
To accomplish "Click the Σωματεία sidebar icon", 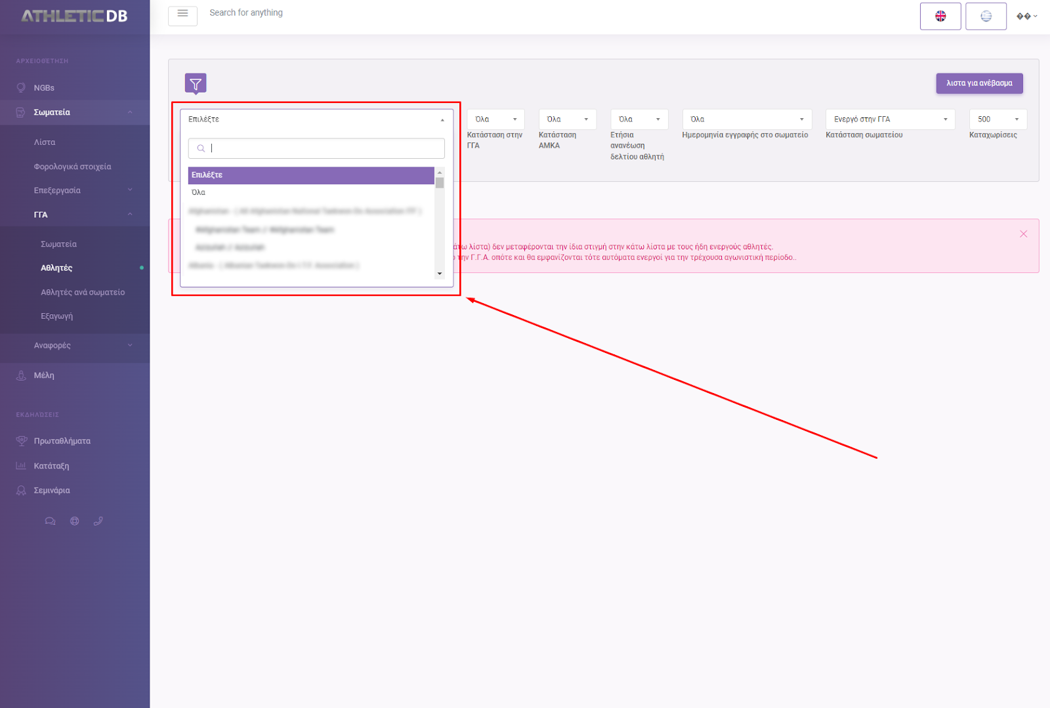I will [21, 112].
